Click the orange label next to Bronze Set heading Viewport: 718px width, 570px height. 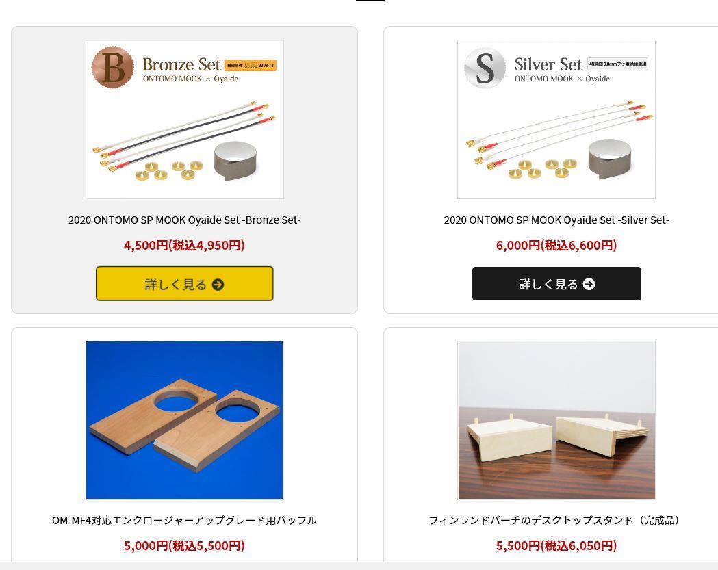251,66
